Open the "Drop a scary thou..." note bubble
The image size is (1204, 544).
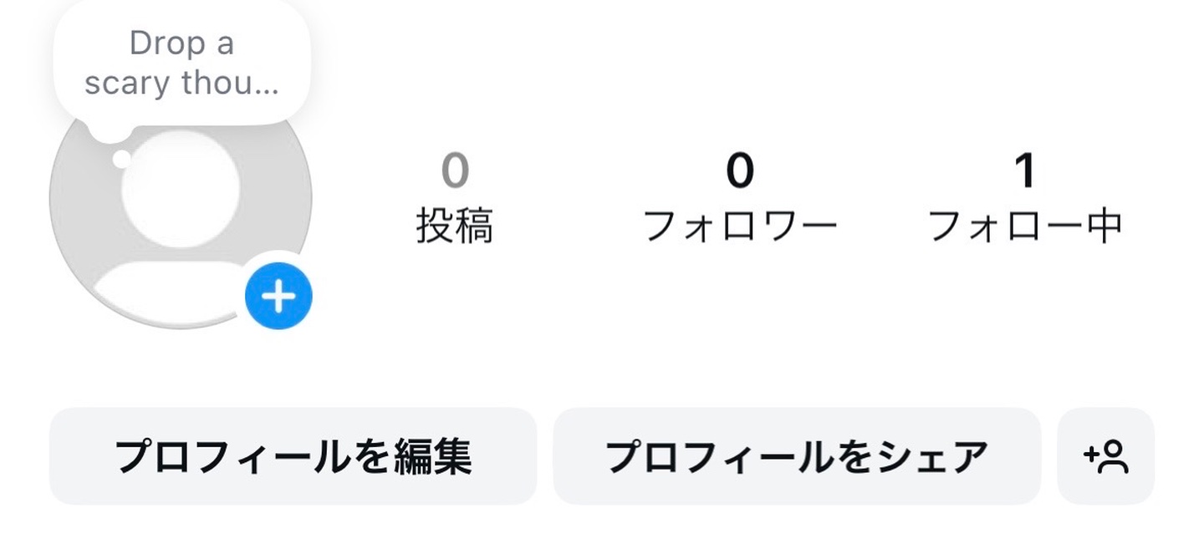tap(181, 64)
